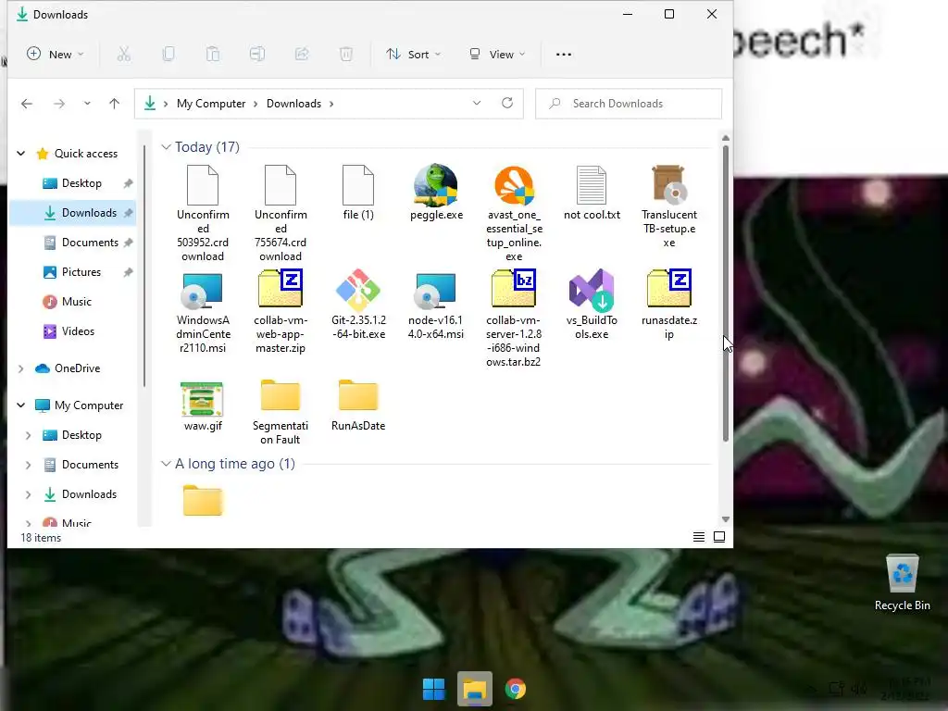Screen dimensions: 948x711
Task: Expand Desktop under My Computer
Action: point(28,435)
